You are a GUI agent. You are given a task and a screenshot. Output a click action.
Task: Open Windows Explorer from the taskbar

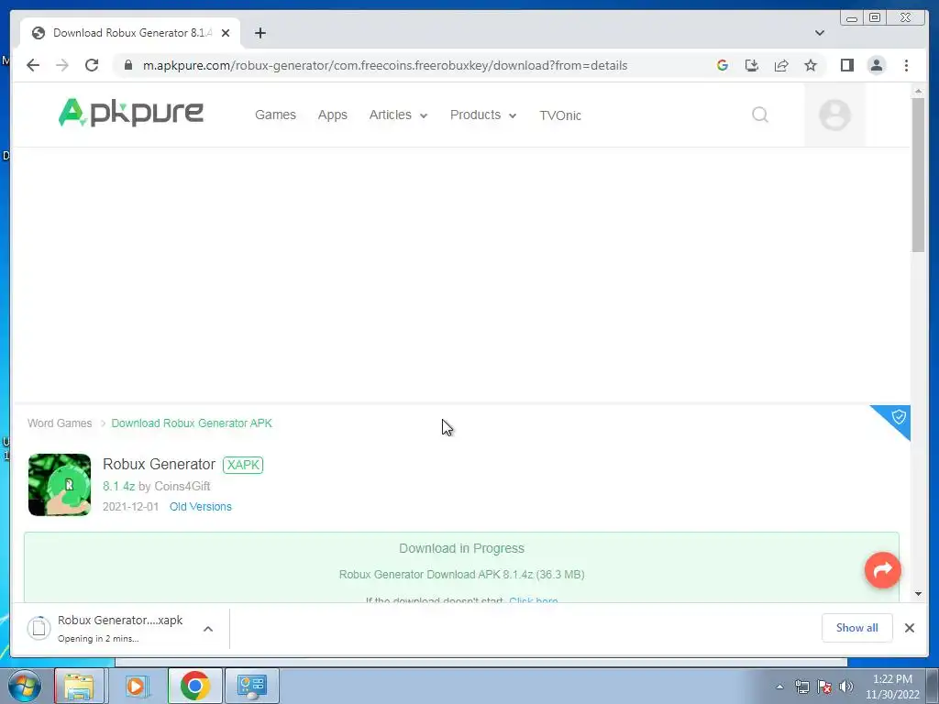pyautogui.click(x=79, y=686)
